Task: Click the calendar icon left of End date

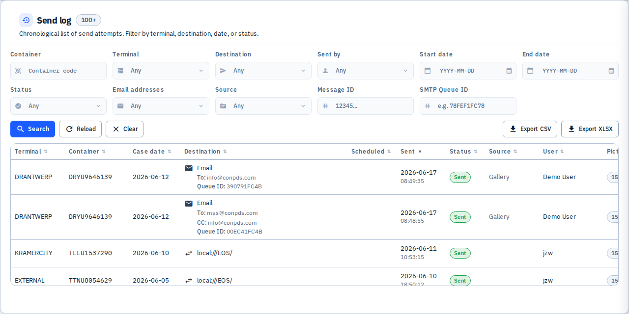Action: [x=530, y=71]
